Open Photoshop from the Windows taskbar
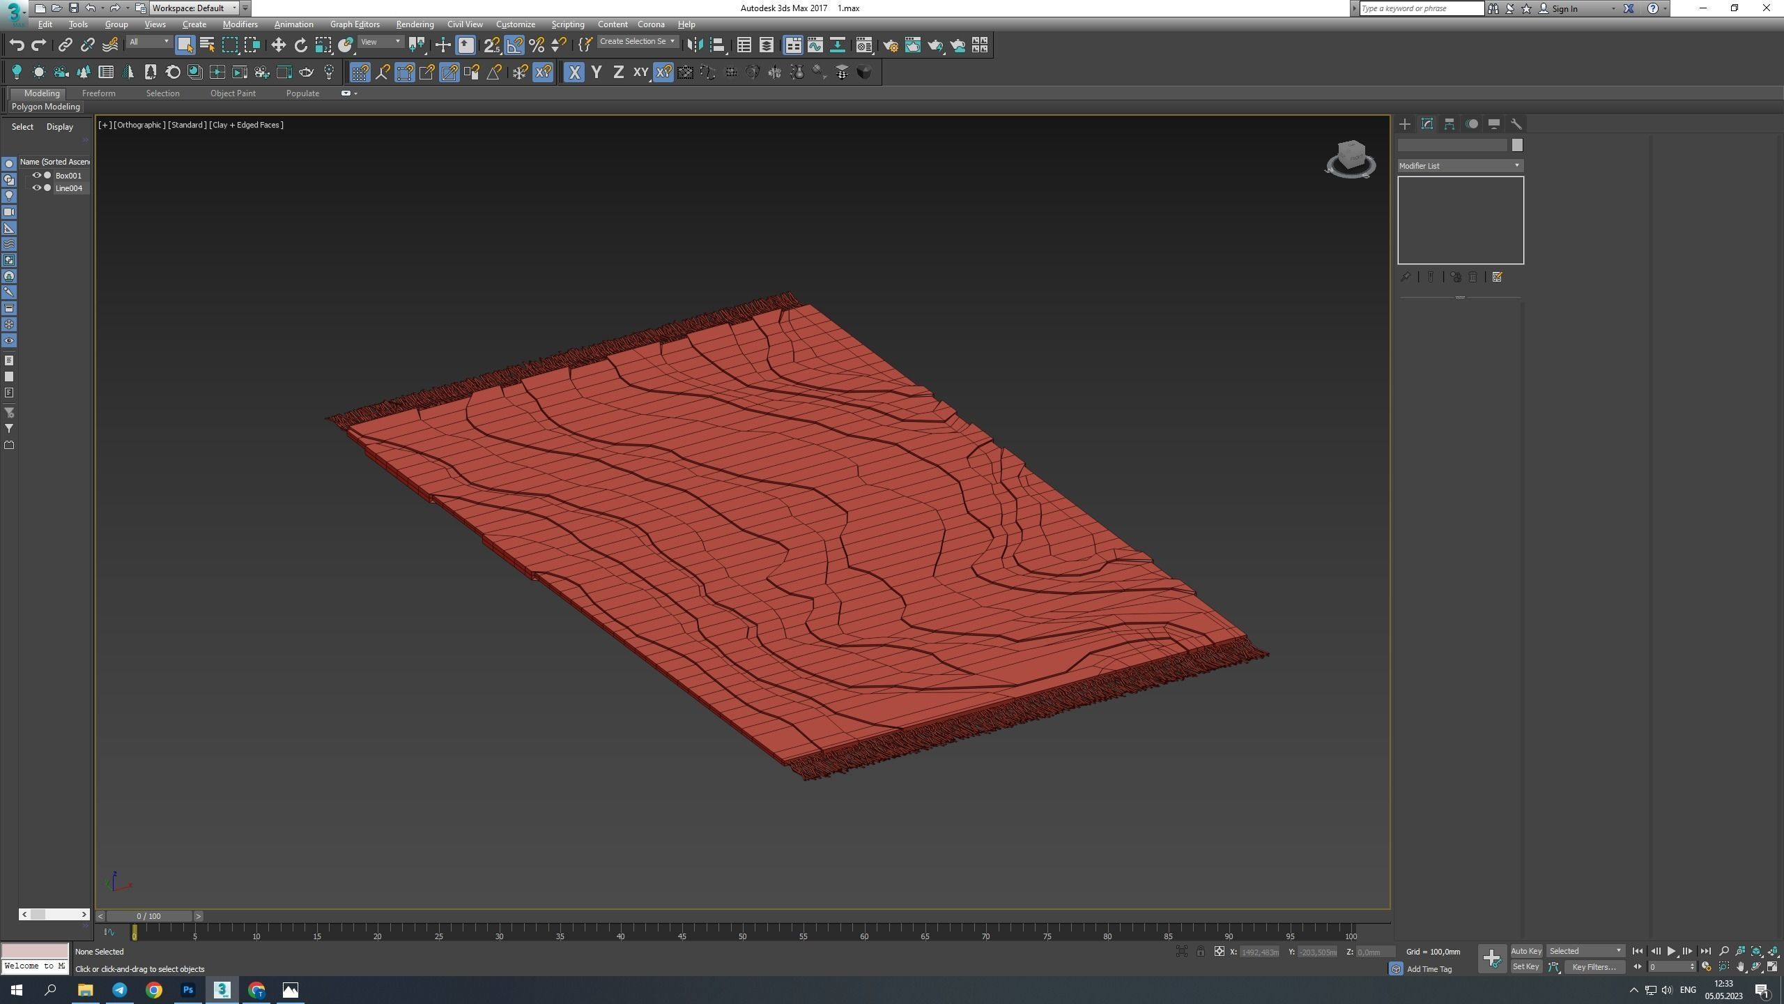Viewport: 1784px width, 1004px height. [x=188, y=989]
